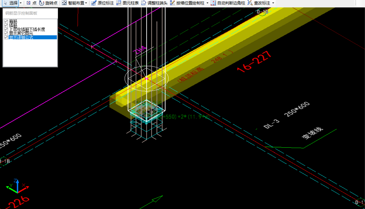This screenshot has height=209, width=365.
Task: Click the 按墙位置绘制柱 tool icon
Action: (173, 3)
